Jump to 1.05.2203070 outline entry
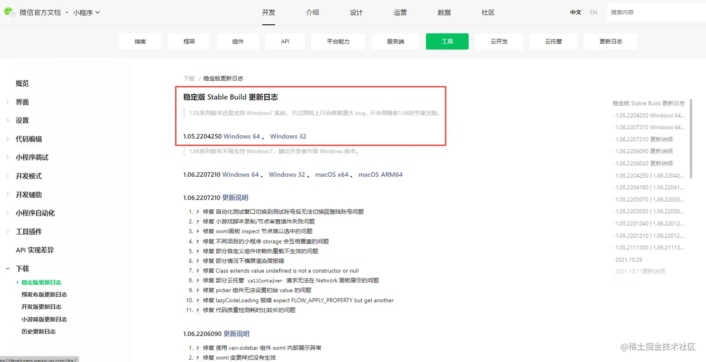Viewport: 706px width, 362px height. tap(649, 200)
